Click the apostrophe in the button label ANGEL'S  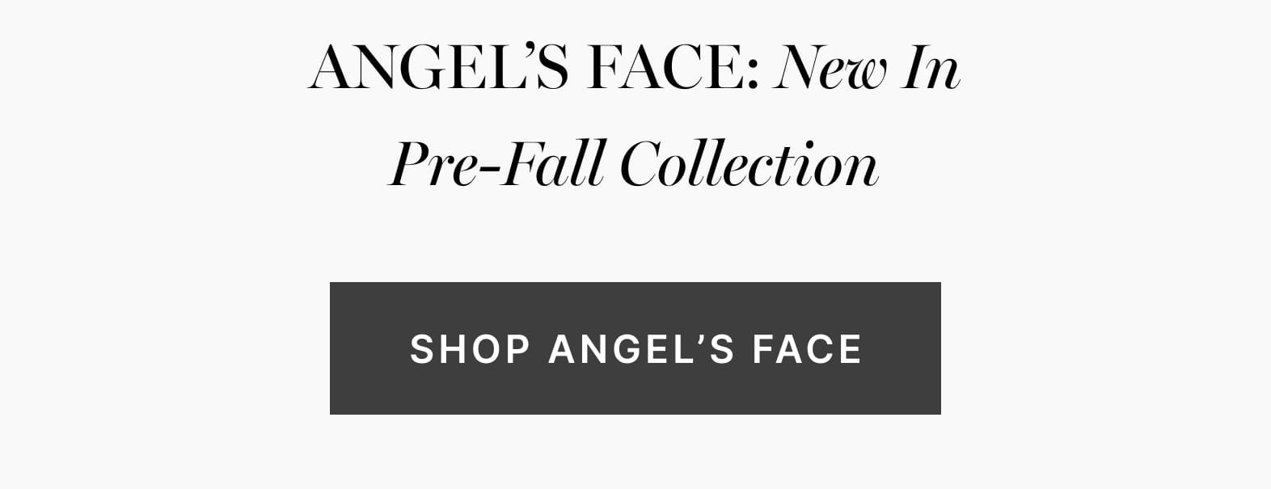coord(698,338)
